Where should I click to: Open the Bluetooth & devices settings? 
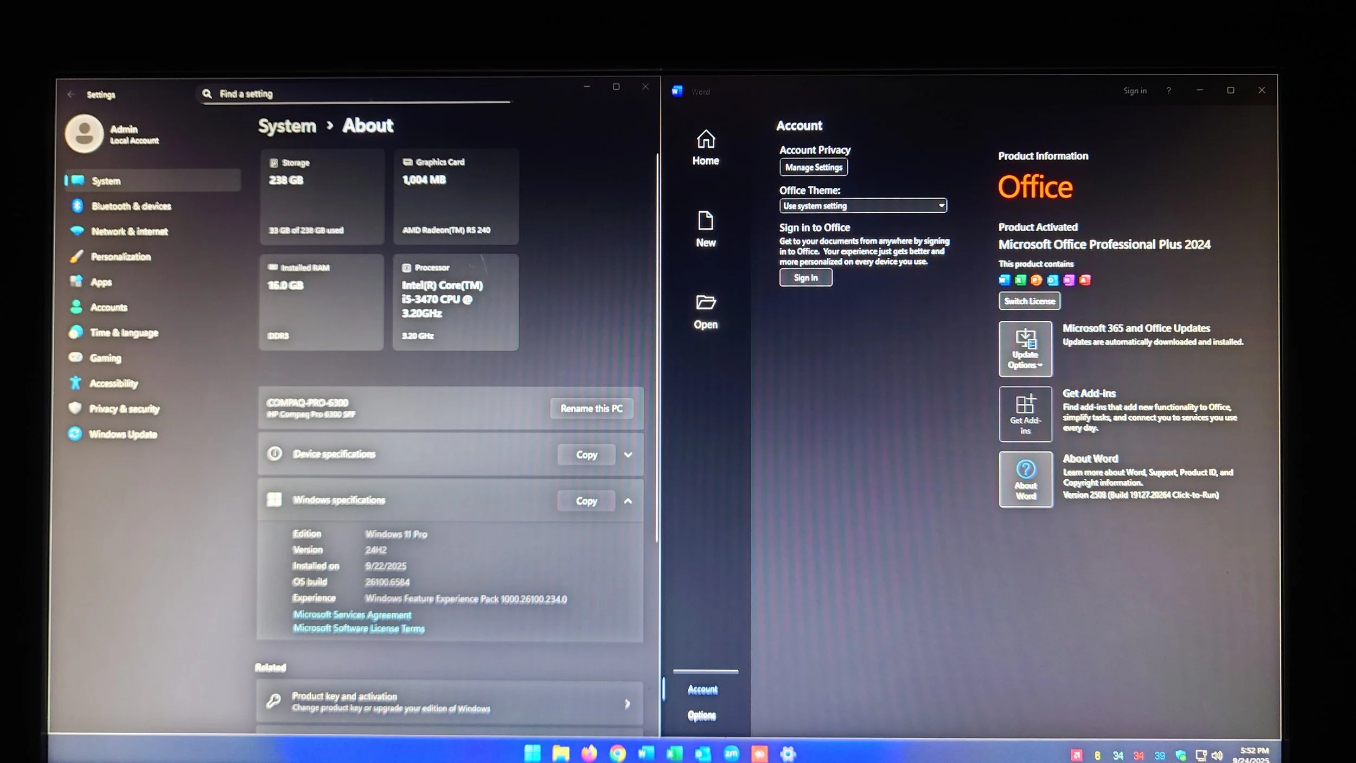(x=131, y=206)
